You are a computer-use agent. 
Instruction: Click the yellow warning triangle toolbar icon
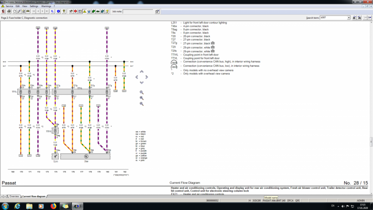(x=85, y=11)
